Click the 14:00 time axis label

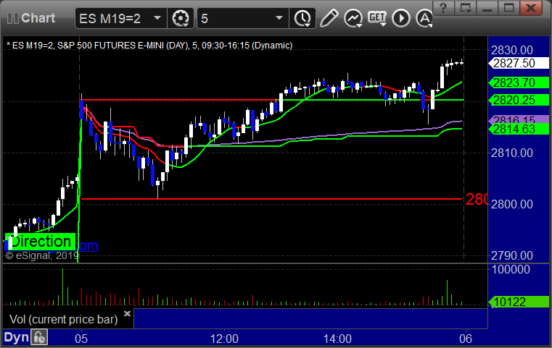coord(337,339)
